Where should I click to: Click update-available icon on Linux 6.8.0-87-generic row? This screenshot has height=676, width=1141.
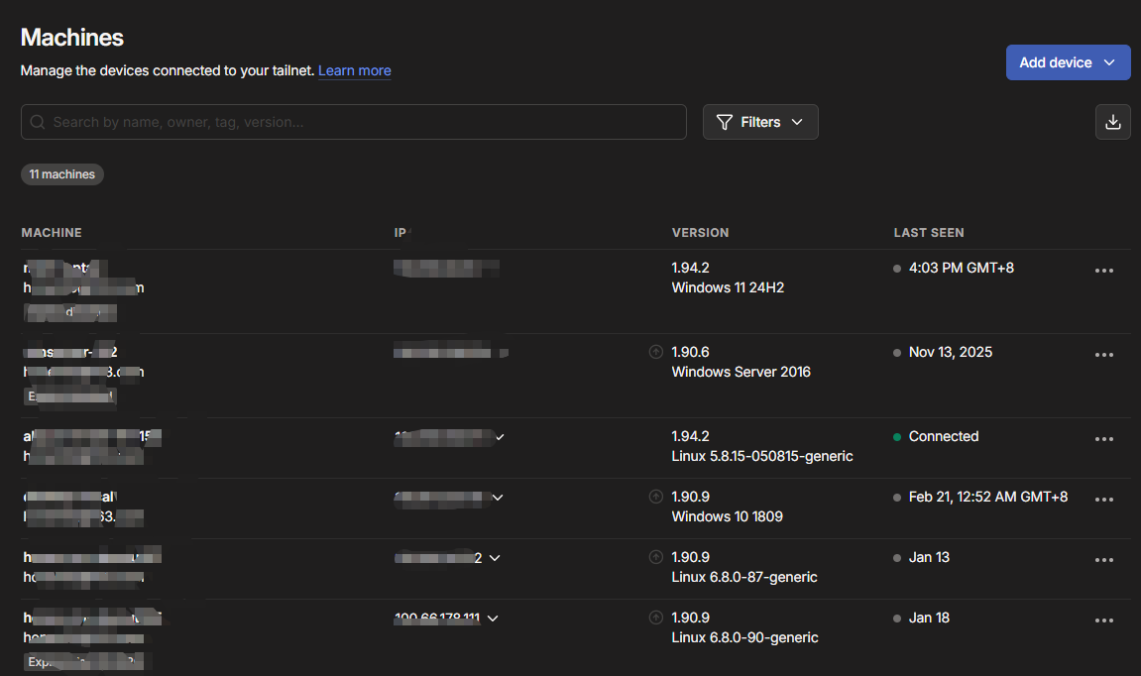[x=655, y=557]
